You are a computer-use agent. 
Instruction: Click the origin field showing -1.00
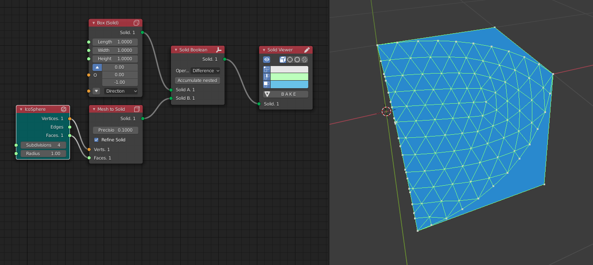click(120, 82)
